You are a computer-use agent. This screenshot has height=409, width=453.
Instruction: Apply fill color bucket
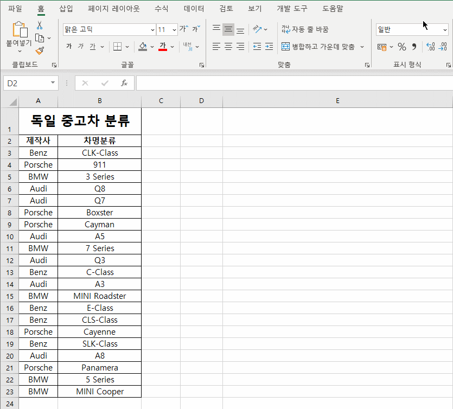(x=143, y=46)
